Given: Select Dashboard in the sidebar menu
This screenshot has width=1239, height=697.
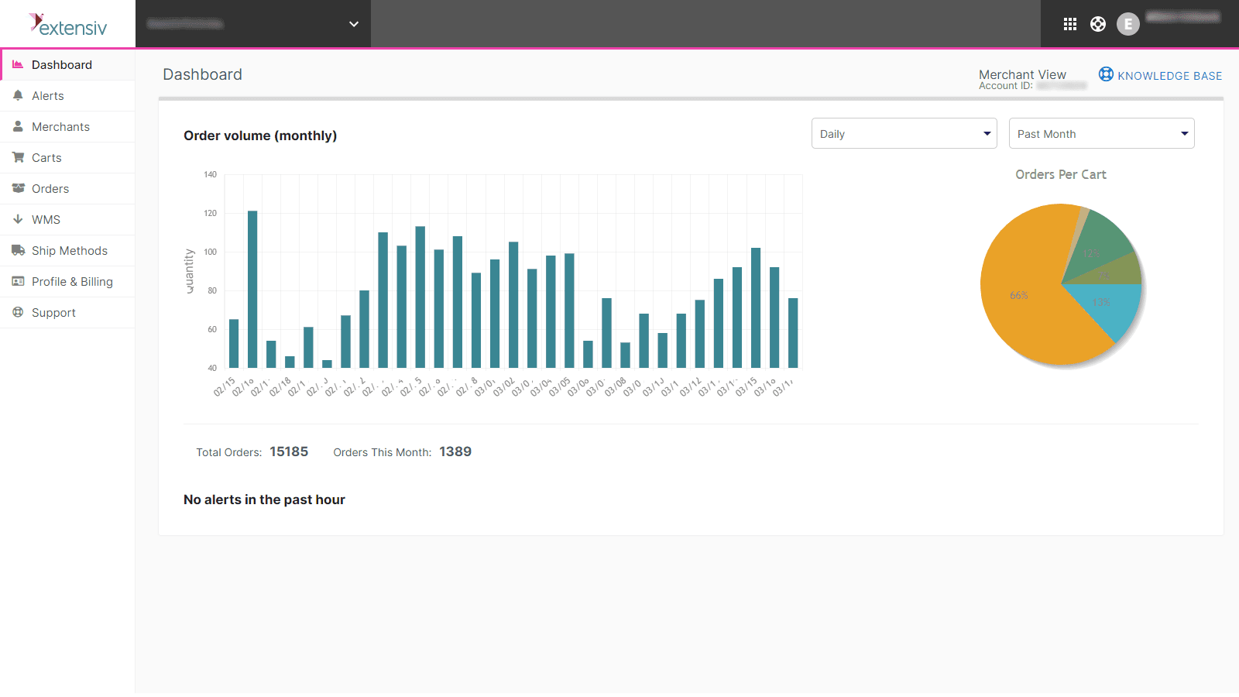Looking at the screenshot, I should [x=62, y=64].
